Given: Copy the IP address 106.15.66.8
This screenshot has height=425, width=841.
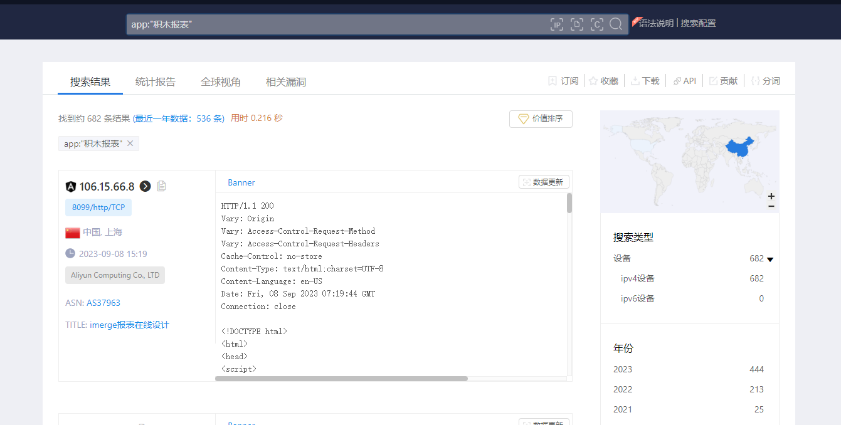Looking at the screenshot, I should click(161, 186).
